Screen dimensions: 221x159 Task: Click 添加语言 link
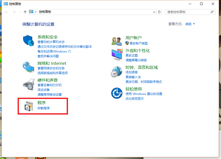132,72
